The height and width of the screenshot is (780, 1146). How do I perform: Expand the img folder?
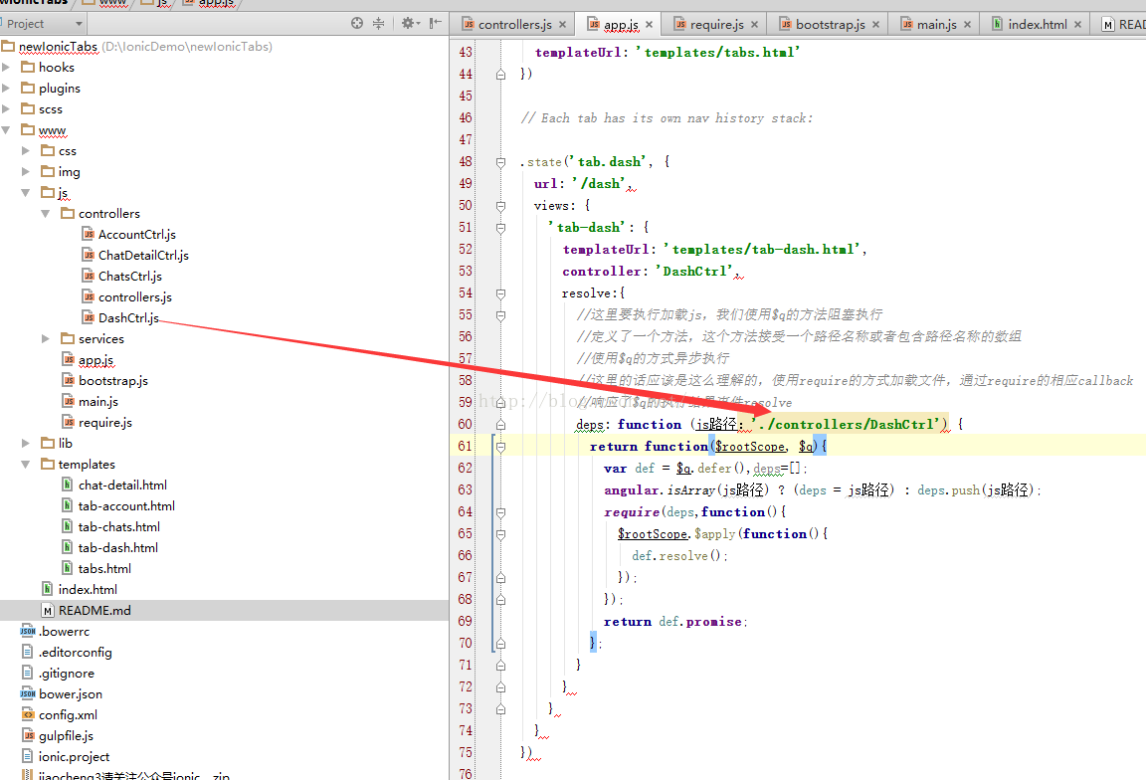pyautogui.click(x=26, y=172)
